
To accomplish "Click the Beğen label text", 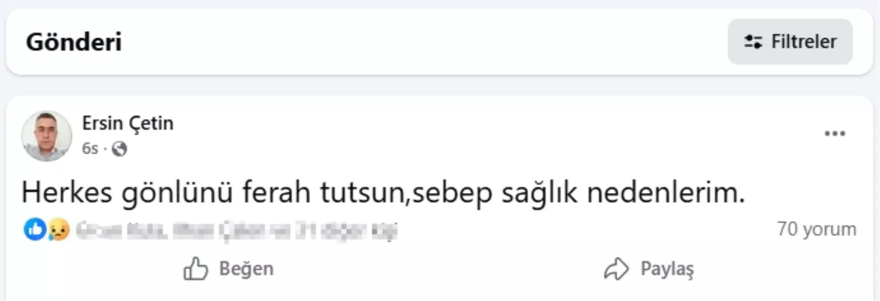I will pyautogui.click(x=246, y=269).
